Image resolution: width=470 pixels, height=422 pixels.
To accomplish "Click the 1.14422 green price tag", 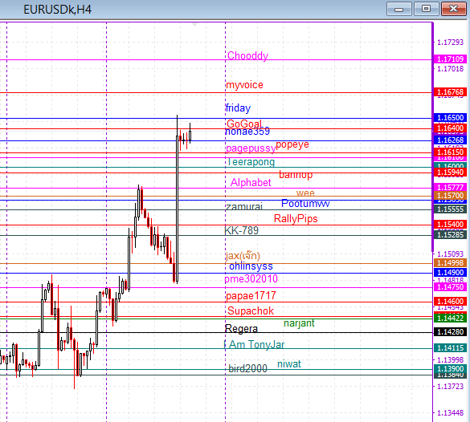I will (450, 318).
